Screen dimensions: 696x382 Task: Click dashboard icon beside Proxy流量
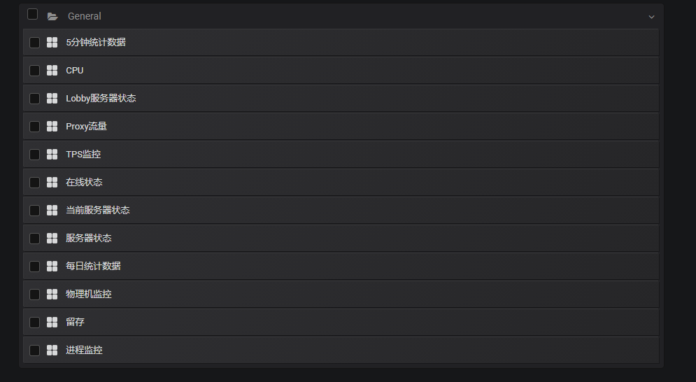click(52, 126)
